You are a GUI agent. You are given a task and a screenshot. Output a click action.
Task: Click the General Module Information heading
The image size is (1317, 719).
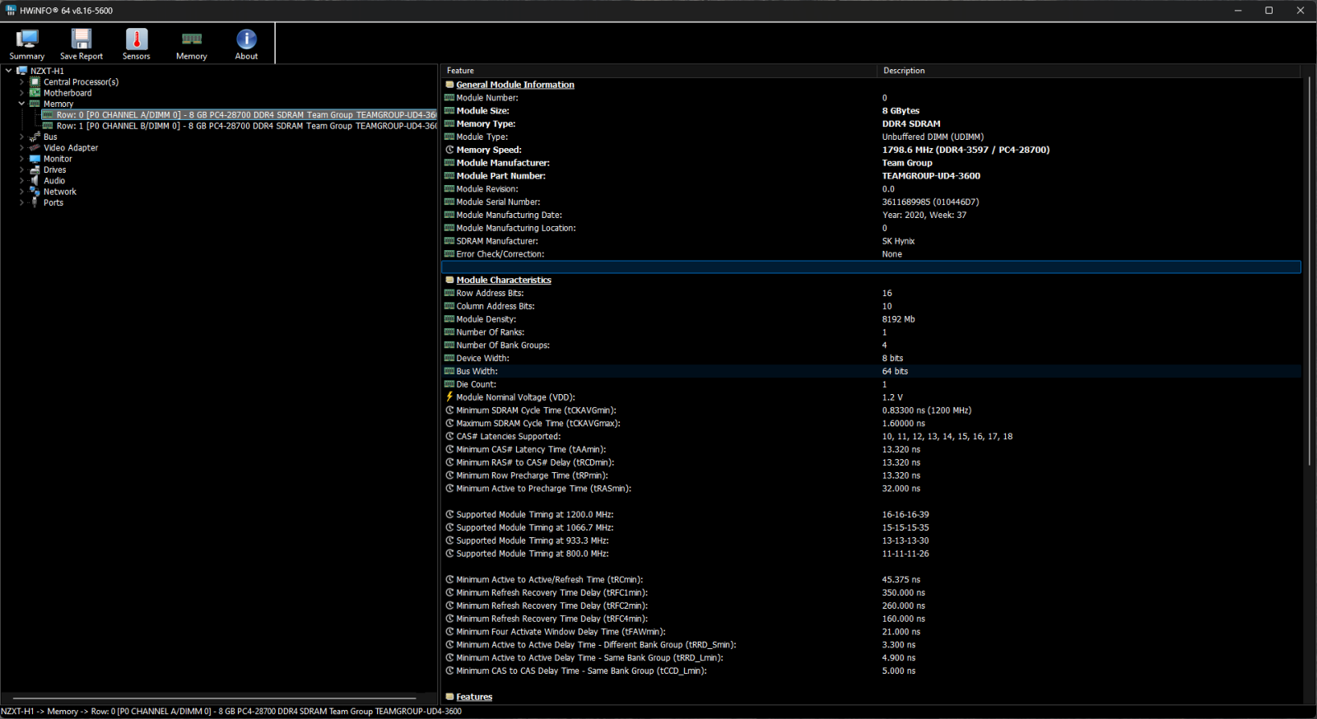click(515, 85)
